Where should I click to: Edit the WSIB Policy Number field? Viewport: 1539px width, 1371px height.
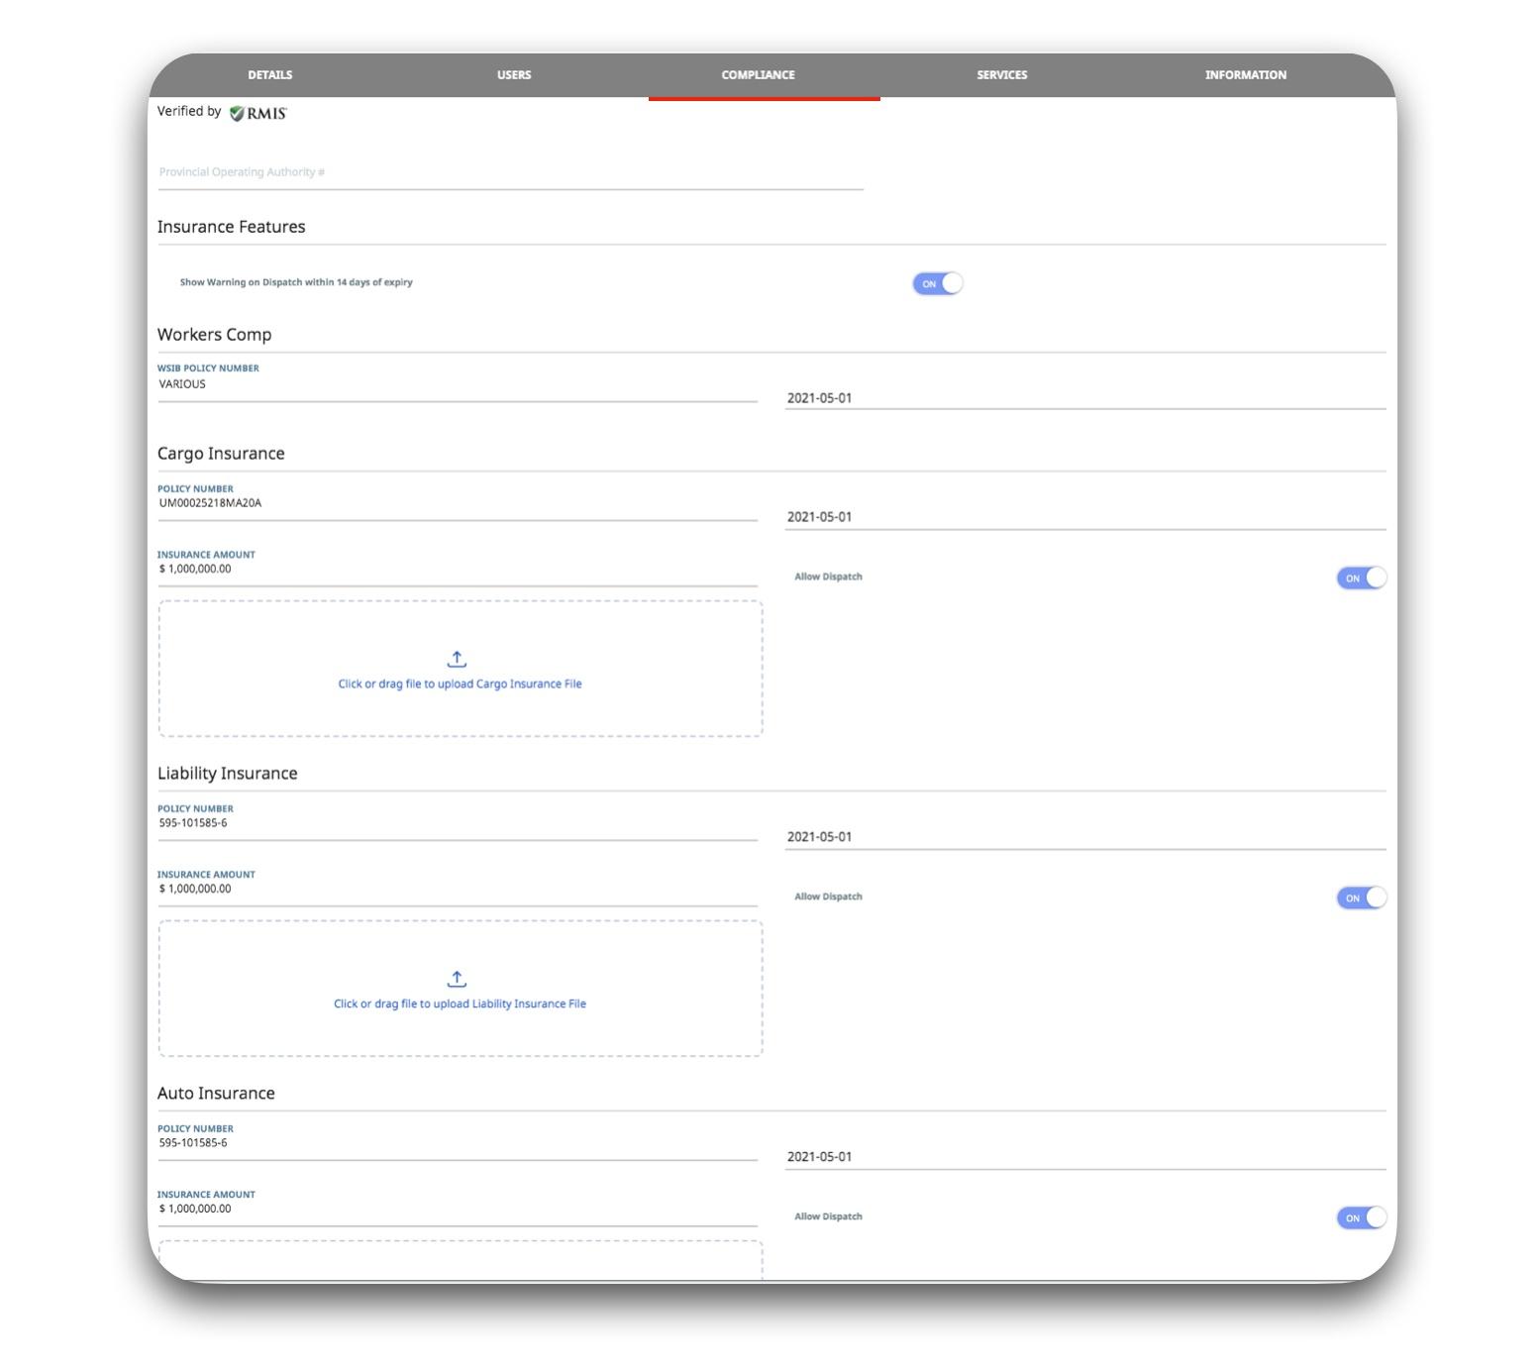pyautogui.click(x=458, y=382)
